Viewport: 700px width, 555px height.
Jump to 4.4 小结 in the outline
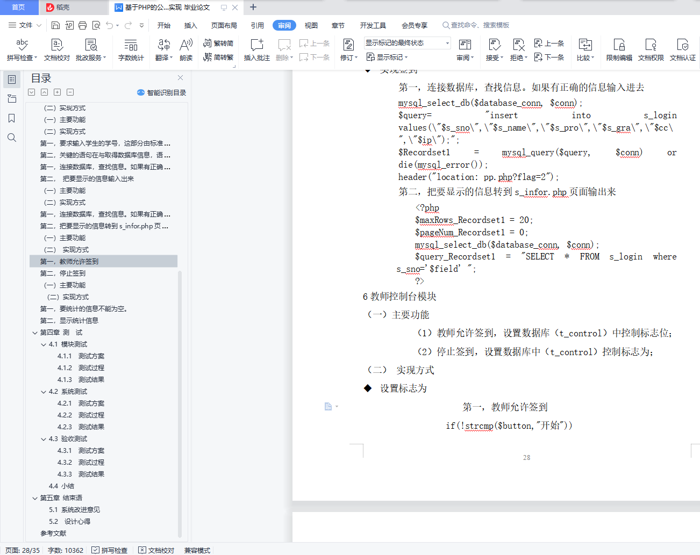(x=62, y=486)
